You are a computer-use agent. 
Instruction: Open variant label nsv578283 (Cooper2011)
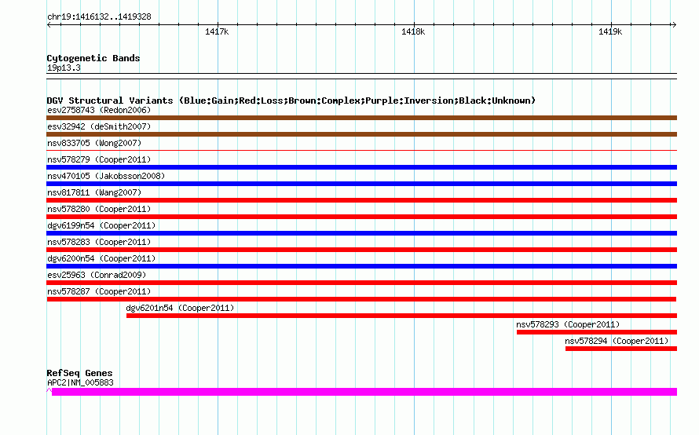point(99,242)
